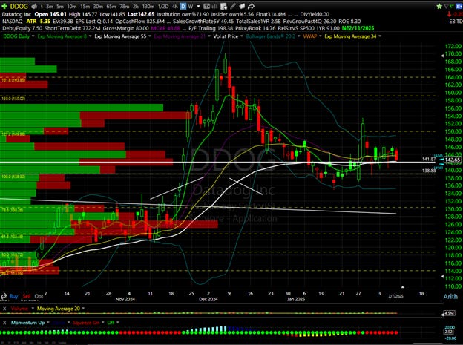Click the megaphone alert icon beside DDOG
This screenshot has width=463, height=345.
(34, 6)
